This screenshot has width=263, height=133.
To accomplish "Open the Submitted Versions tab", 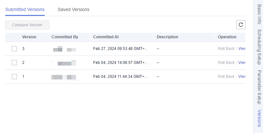I will 25,9.
